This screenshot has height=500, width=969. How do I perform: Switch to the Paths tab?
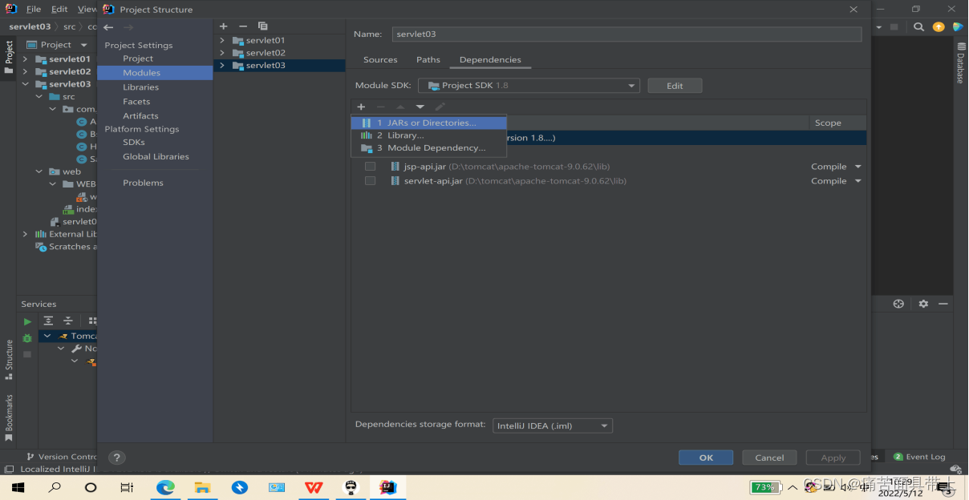[x=428, y=60]
